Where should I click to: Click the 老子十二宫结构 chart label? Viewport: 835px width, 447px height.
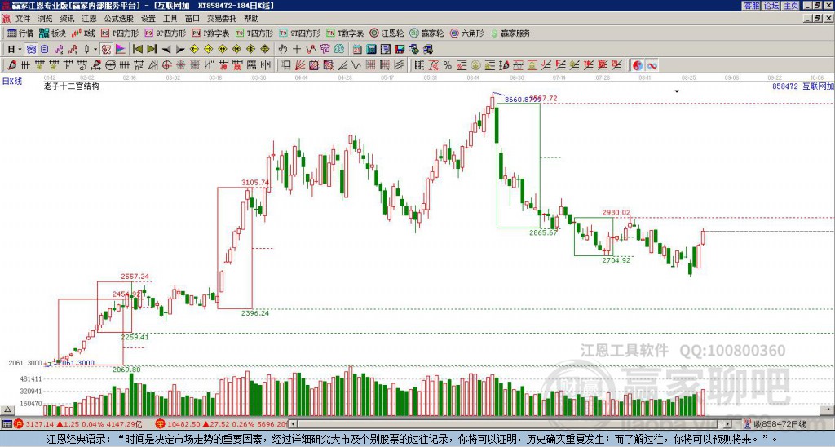(x=72, y=86)
